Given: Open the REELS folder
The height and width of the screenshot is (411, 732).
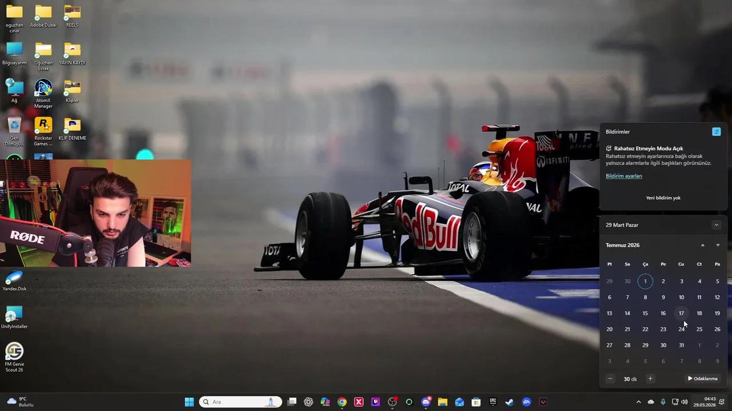Looking at the screenshot, I should pos(72,16).
